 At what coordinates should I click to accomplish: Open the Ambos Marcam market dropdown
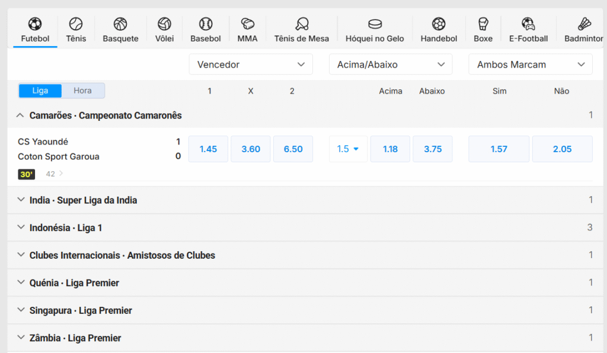click(530, 65)
